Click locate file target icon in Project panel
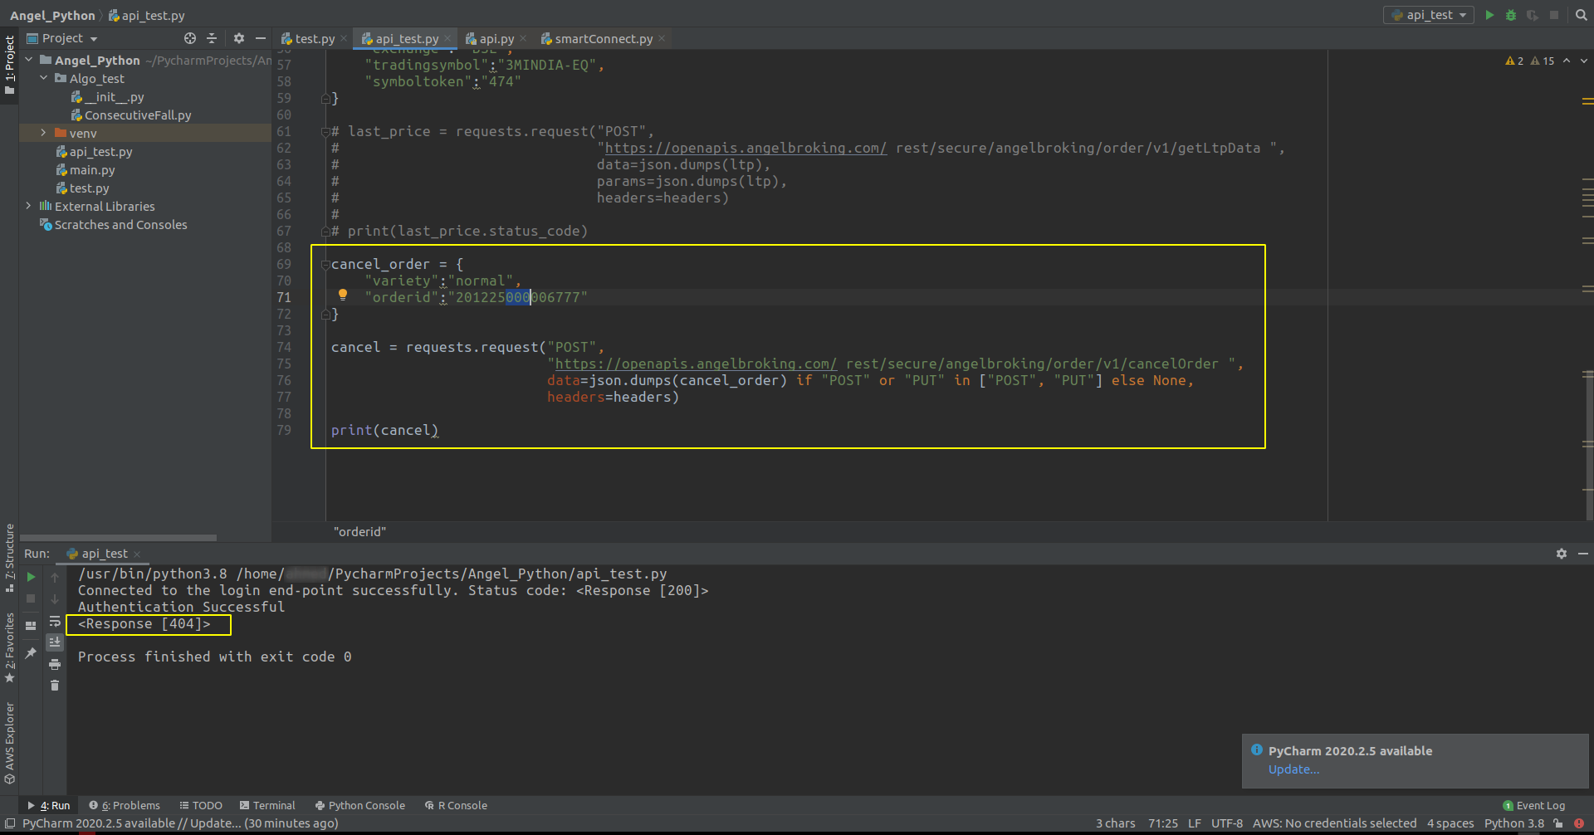 pos(190,38)
